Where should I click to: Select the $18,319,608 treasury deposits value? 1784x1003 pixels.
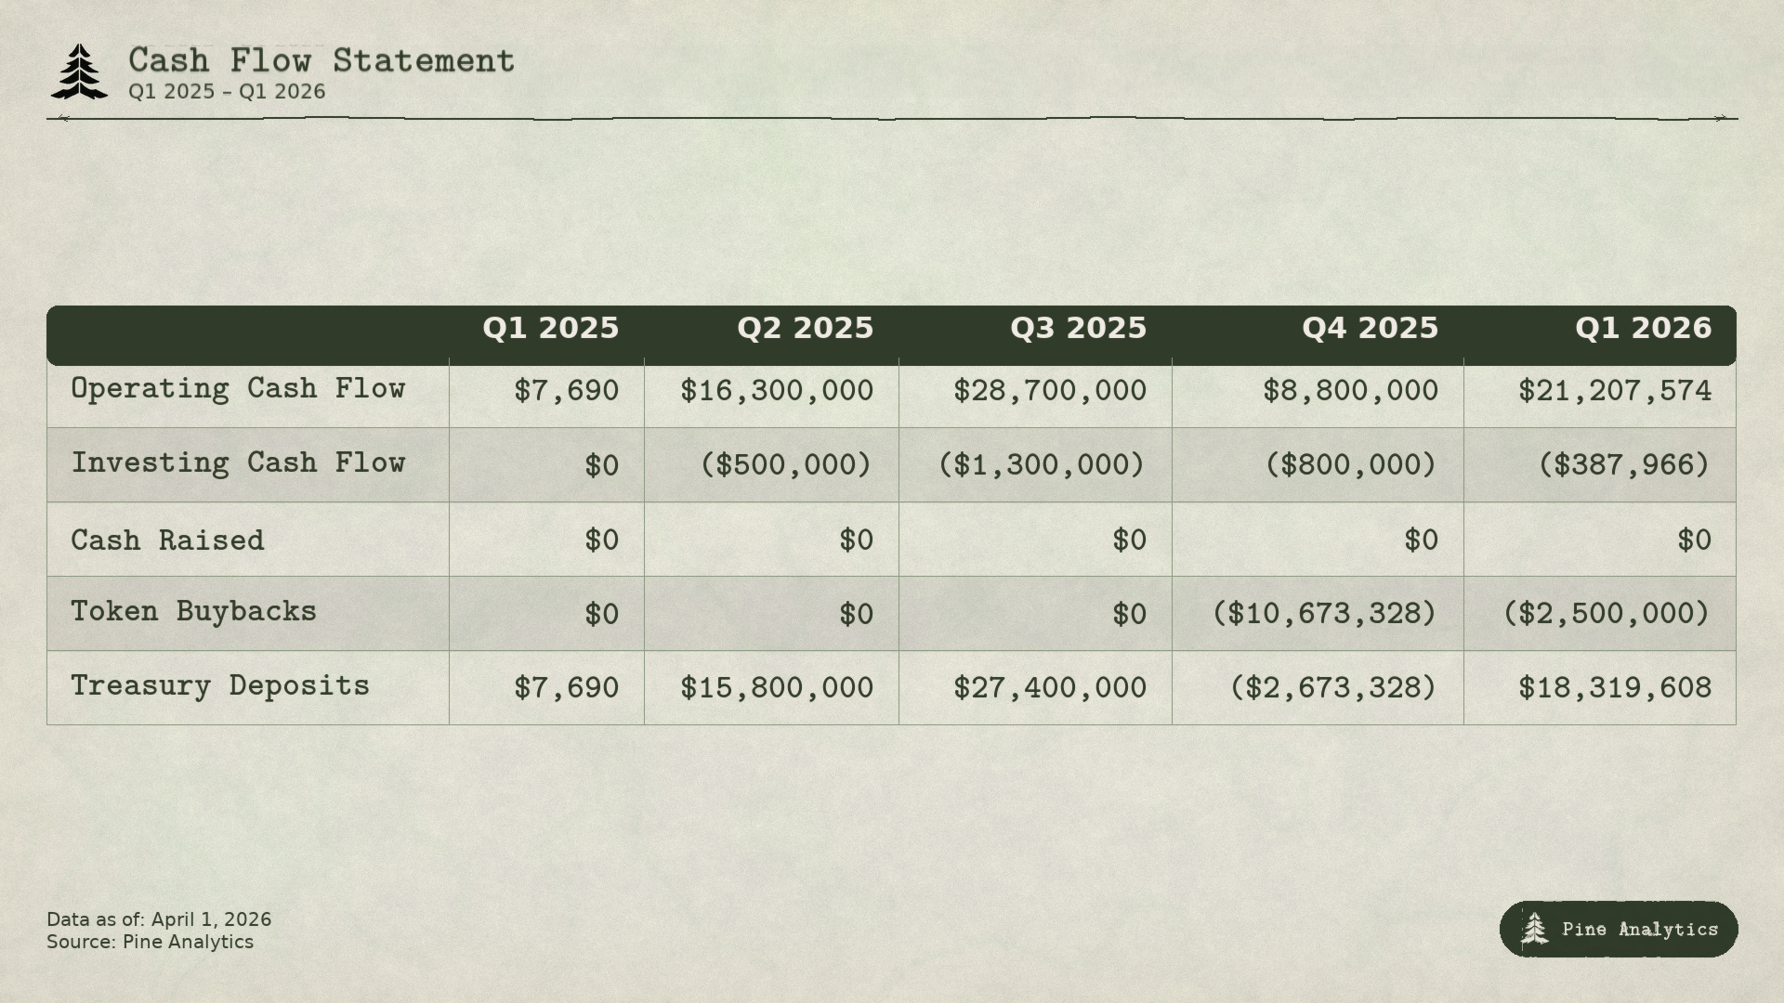coord(1615,688)
